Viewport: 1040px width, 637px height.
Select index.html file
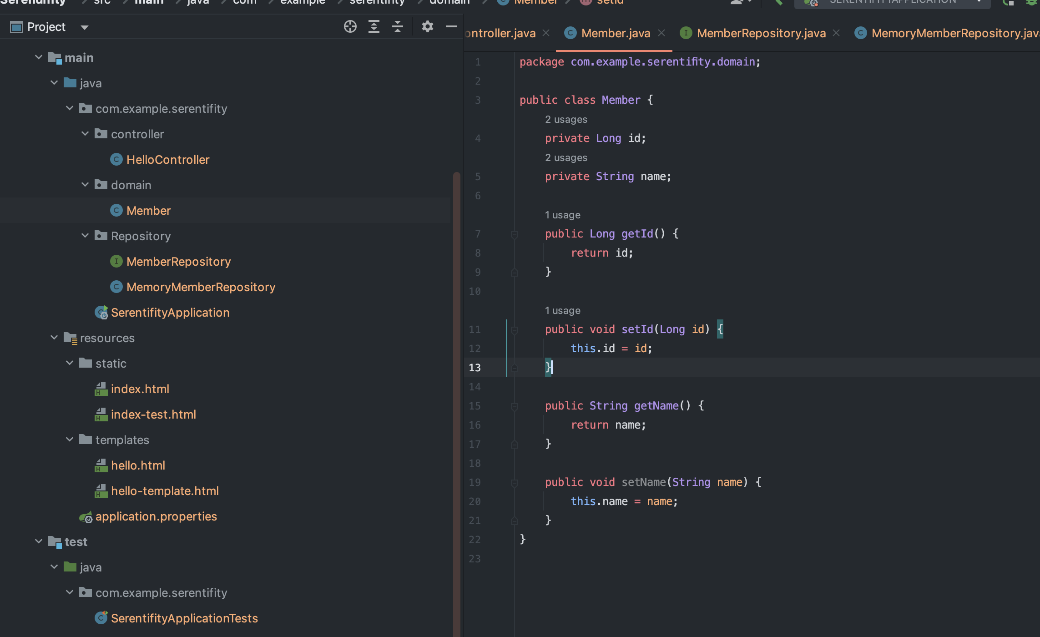(x=140, y=389)
